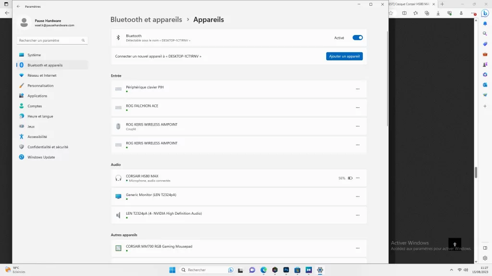This screenshot has width=492, height=276.
Task: Open more options for CORSAIR MM700 RGB Gaming Mousepad
Action: point(357,248)
